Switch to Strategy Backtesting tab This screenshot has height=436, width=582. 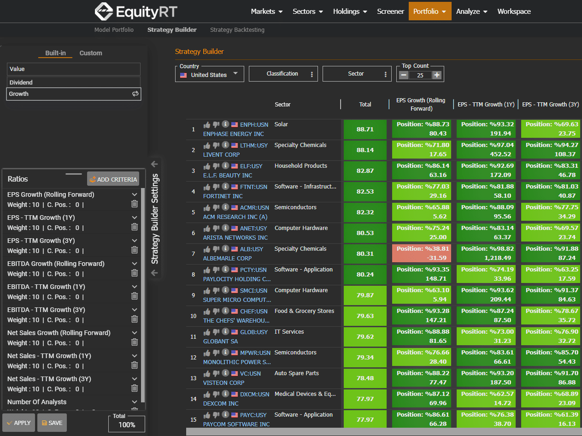tap(237, 30)
